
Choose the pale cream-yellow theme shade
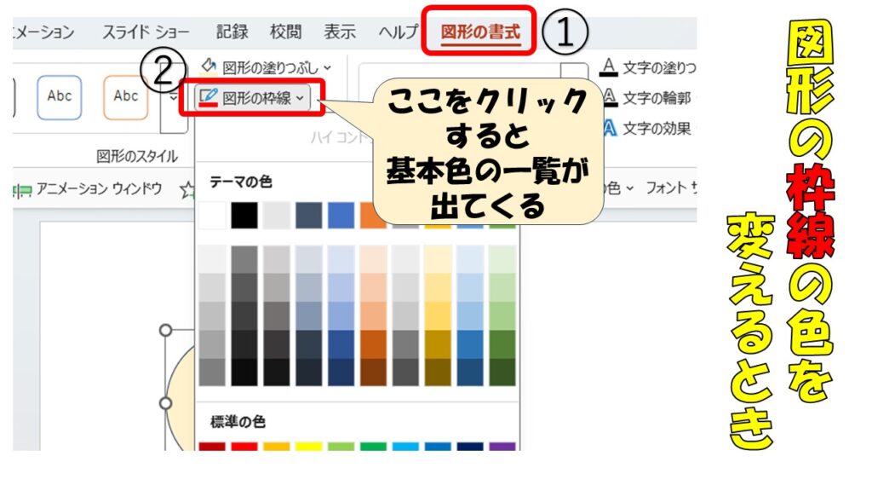click(x=439, y=259)
